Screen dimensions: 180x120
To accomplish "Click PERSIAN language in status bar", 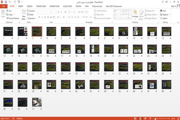I will point(20,118).
